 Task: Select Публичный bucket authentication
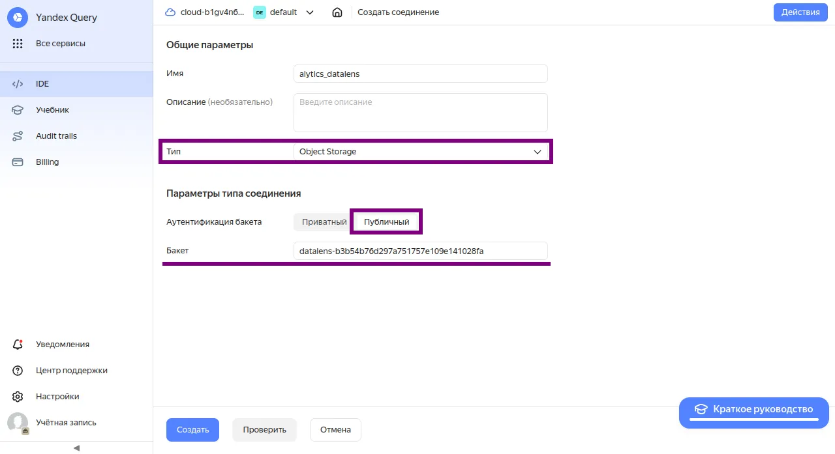pyautogui.click(x=387, y=222)
